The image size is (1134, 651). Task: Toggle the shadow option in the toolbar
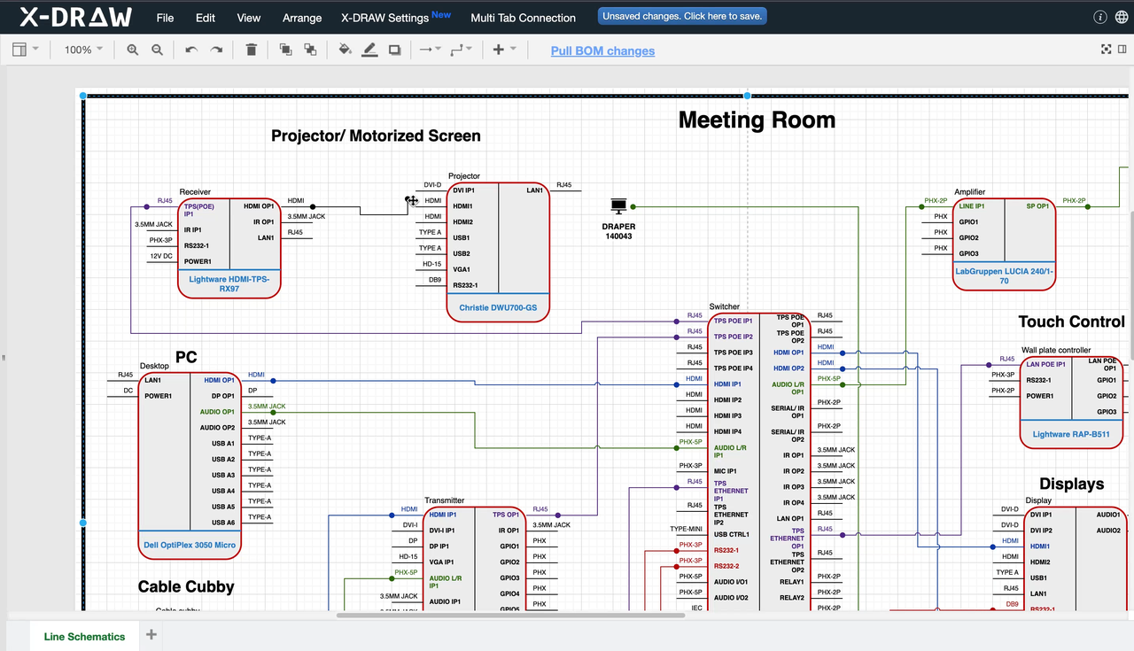point(395,50)
